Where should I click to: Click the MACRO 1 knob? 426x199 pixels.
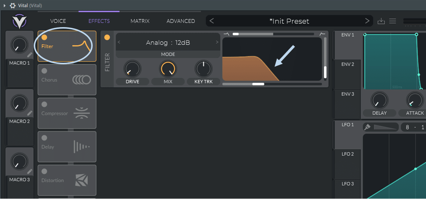19,45
